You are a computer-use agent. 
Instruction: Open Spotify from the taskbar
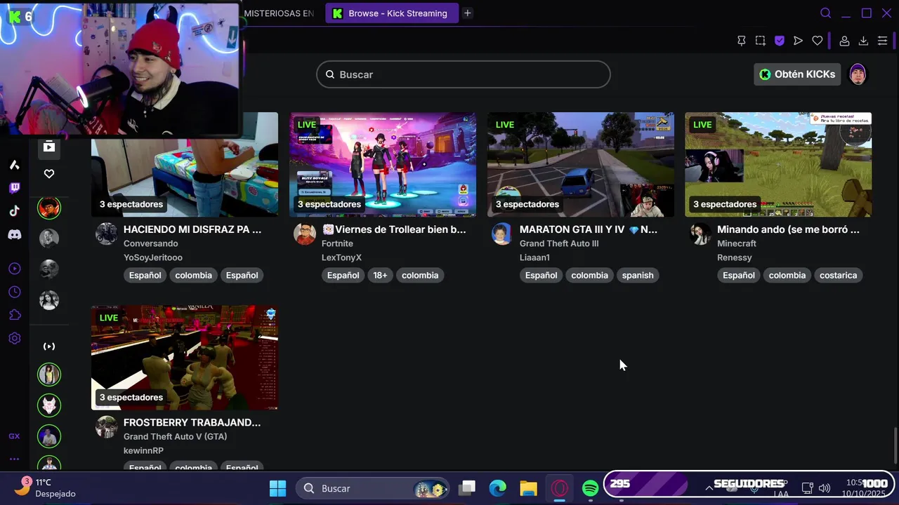[590, 488]
